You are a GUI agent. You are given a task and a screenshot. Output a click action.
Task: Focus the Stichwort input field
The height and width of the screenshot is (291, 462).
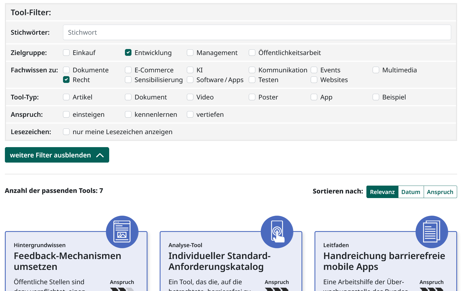pyautogui.click(x=257, y=33)
